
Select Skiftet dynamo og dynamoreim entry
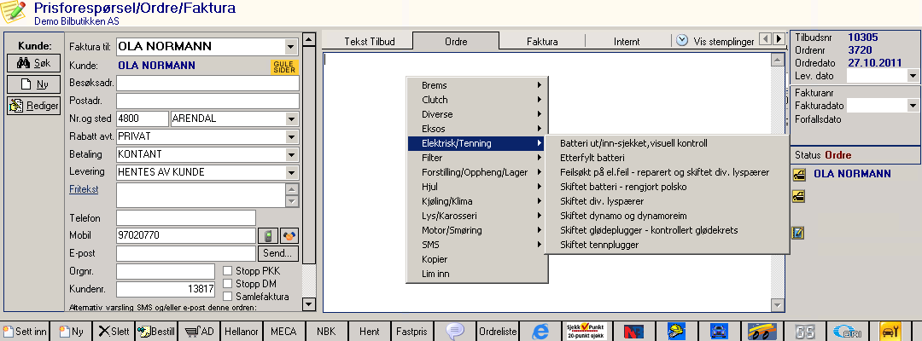[666, 216]
